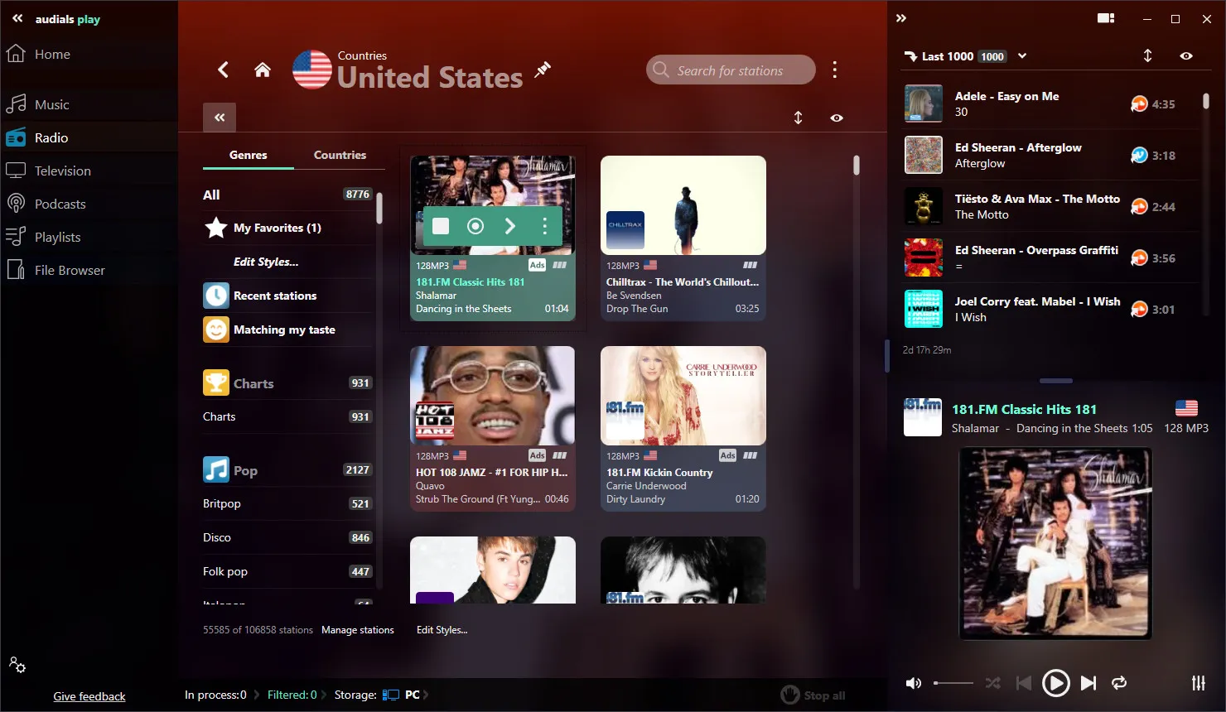Click Edit Styles... in genre list
1226x712 pixels.
(x=266, y=262)
